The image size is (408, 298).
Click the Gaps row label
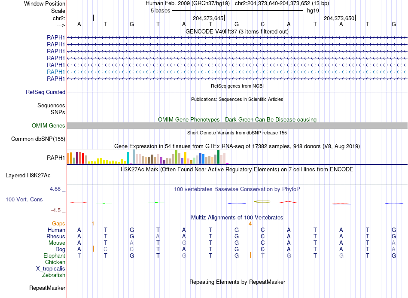pos(58,224)
